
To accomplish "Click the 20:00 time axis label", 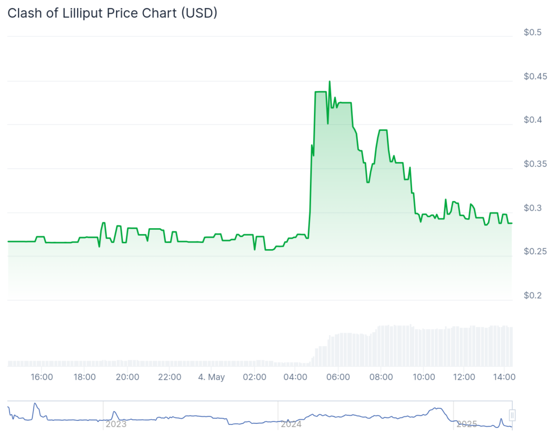I will (x=127, y=377).
